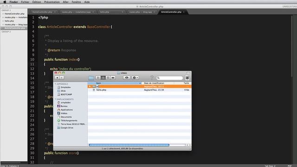
Task: Open the Aide menu
Action: [x=87, y=2]
